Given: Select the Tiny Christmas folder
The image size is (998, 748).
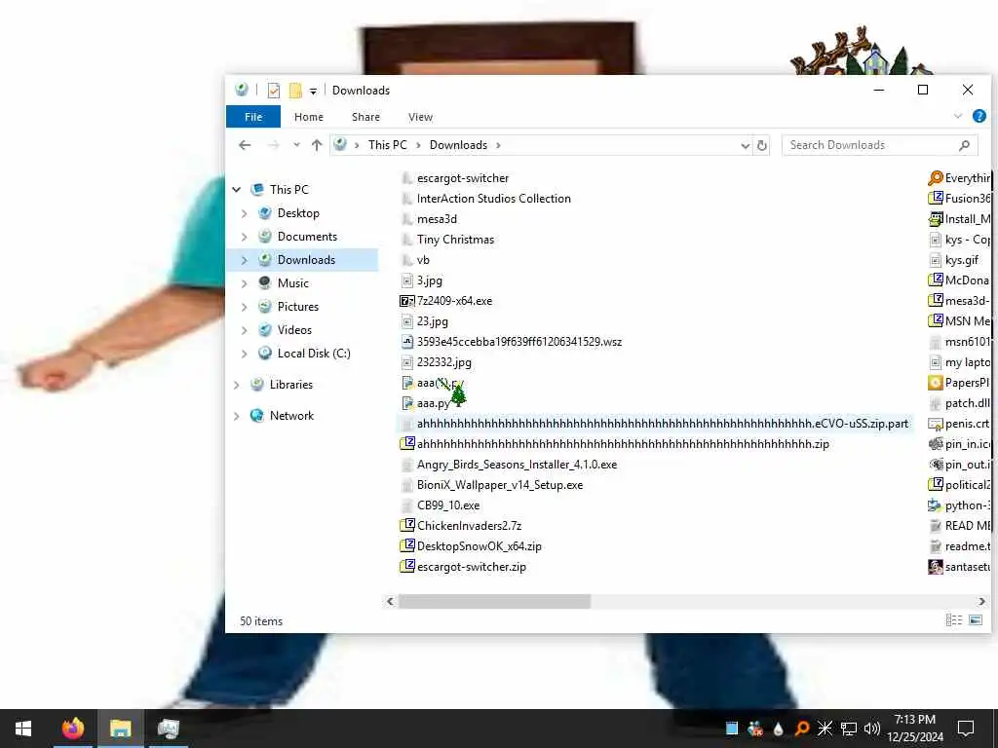Looking at the screenshot, I should pos(455,240).
